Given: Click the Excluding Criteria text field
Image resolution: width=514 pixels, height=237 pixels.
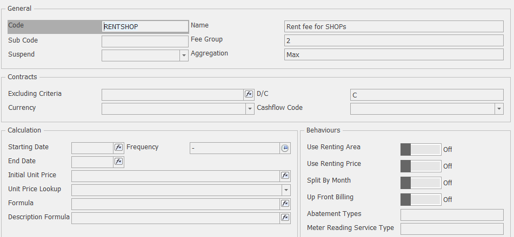Looking at the screenshot, I should pyautogui.click(x=173, y=95).
